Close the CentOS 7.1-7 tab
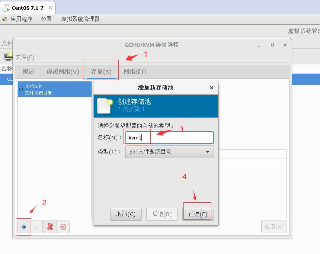This screenshot has height=254, width=320. point(50,8)
